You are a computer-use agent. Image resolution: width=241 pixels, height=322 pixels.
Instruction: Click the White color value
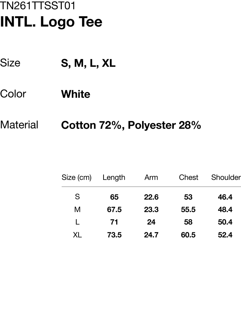tap(76, 94)
